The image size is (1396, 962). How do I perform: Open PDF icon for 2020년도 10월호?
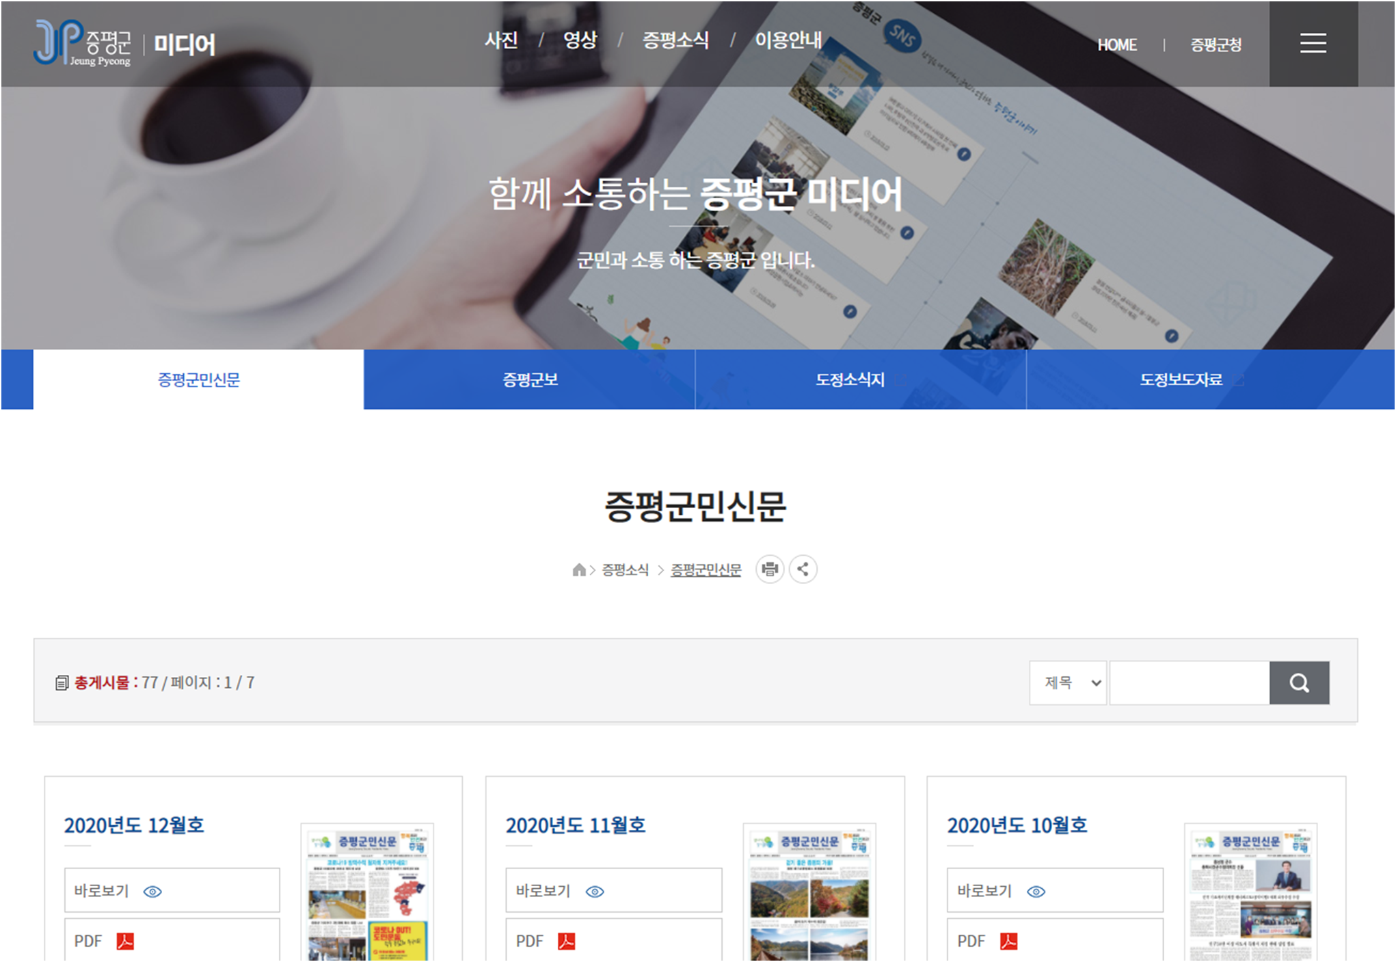coord(1008,941)
